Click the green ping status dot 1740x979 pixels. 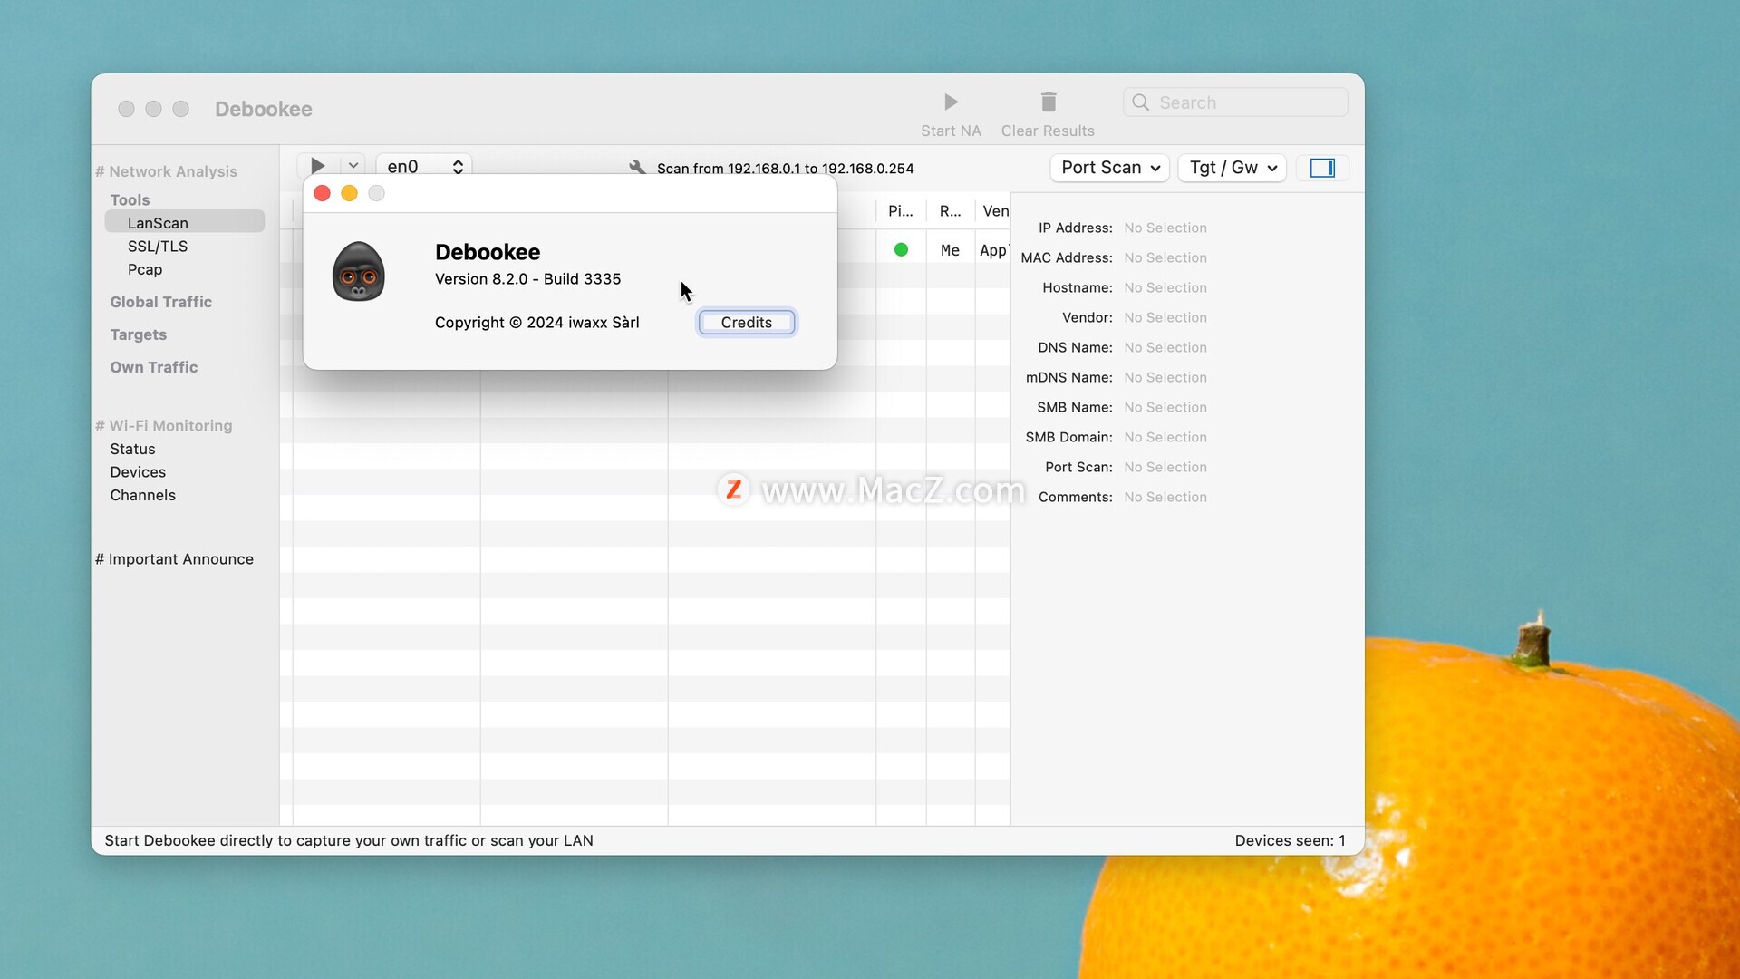tap(901, 249)
